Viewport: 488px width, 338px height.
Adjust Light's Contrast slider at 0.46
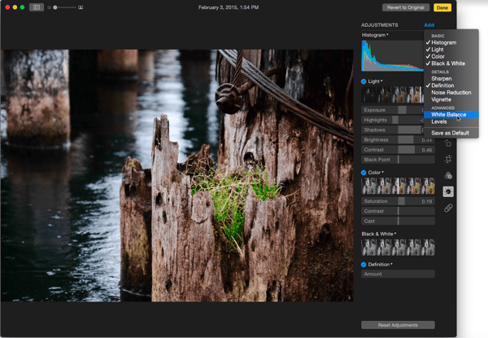coord(398,150)
